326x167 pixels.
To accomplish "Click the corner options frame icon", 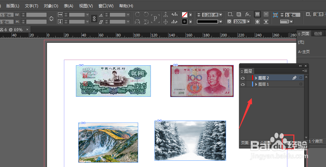I will (275, 15).
